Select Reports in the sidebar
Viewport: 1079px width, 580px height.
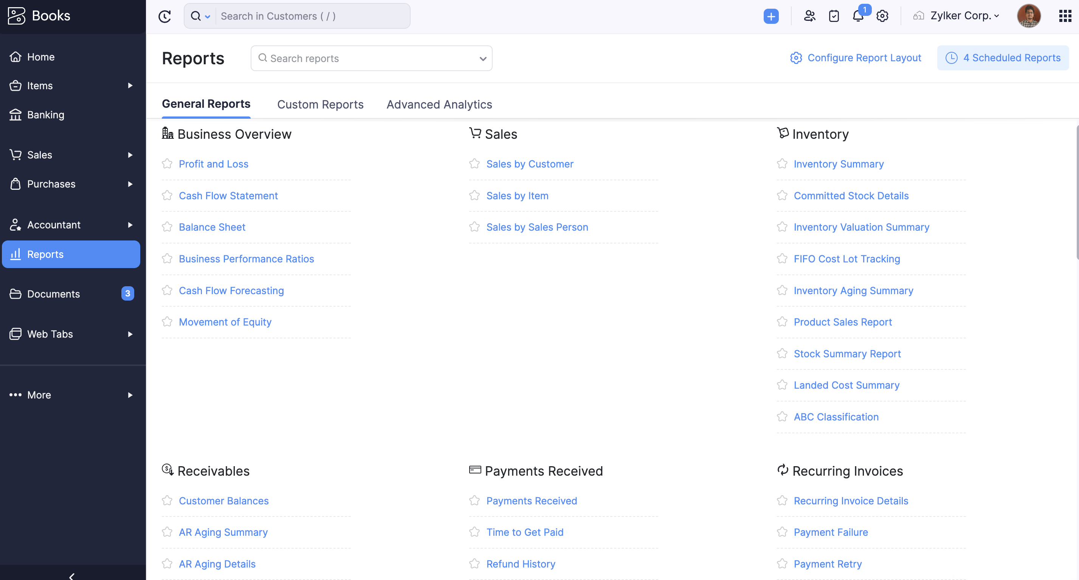[71, 254]
